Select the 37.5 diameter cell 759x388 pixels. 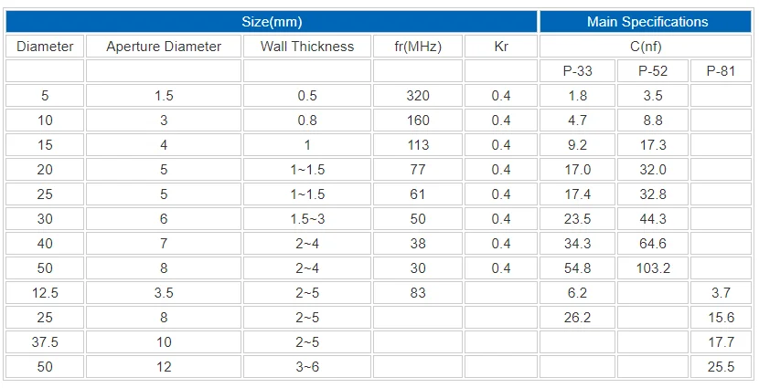tap(45, 342)
